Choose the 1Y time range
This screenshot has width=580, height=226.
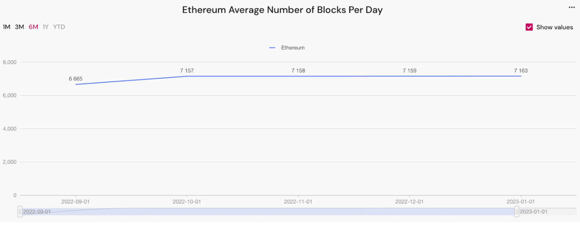(45, 27)
